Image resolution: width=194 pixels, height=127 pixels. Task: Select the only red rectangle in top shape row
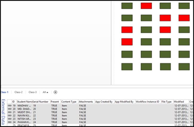(x=146, y=6)
